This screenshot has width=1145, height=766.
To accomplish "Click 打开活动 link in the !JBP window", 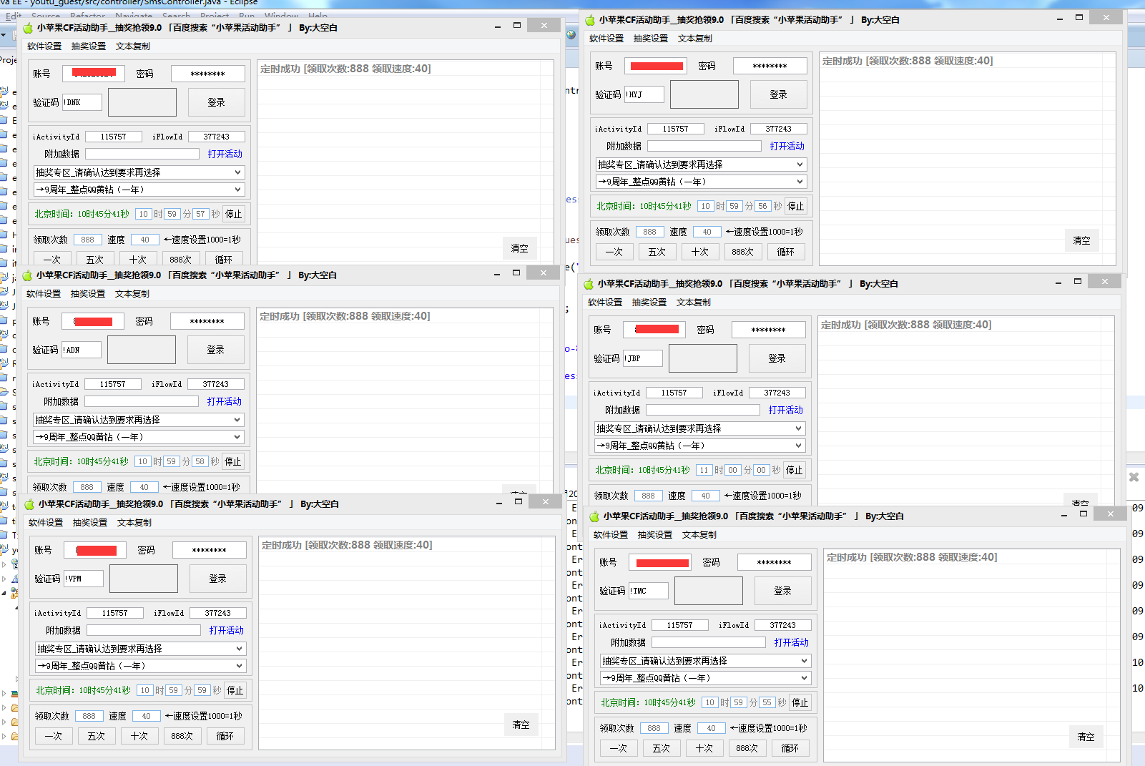I will pyautogui.click(x=786, y=410).
